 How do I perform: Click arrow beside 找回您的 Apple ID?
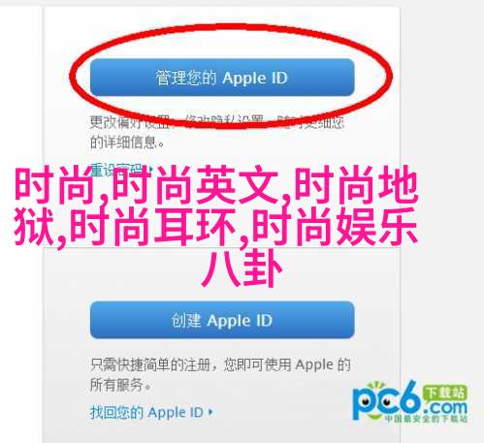pos(210,413)
